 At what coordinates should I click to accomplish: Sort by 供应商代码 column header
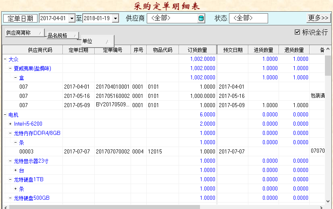coord(33,50)
